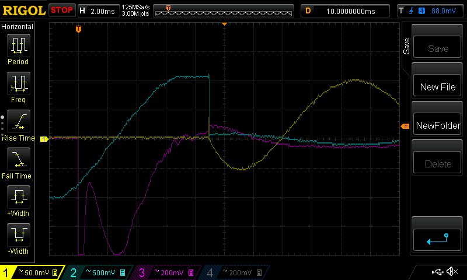This screenshot has width=467, height=280.
Task: Click the Delete button
Action: pyautogui.click(x=437, y=163)
